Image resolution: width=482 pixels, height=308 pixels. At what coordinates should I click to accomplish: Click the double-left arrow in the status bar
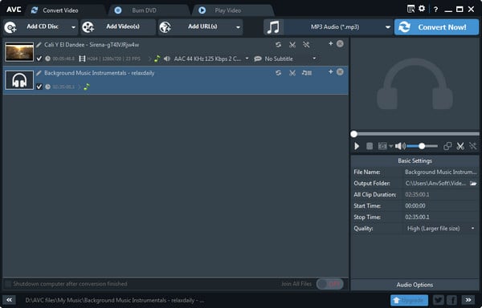pos(9,300)
